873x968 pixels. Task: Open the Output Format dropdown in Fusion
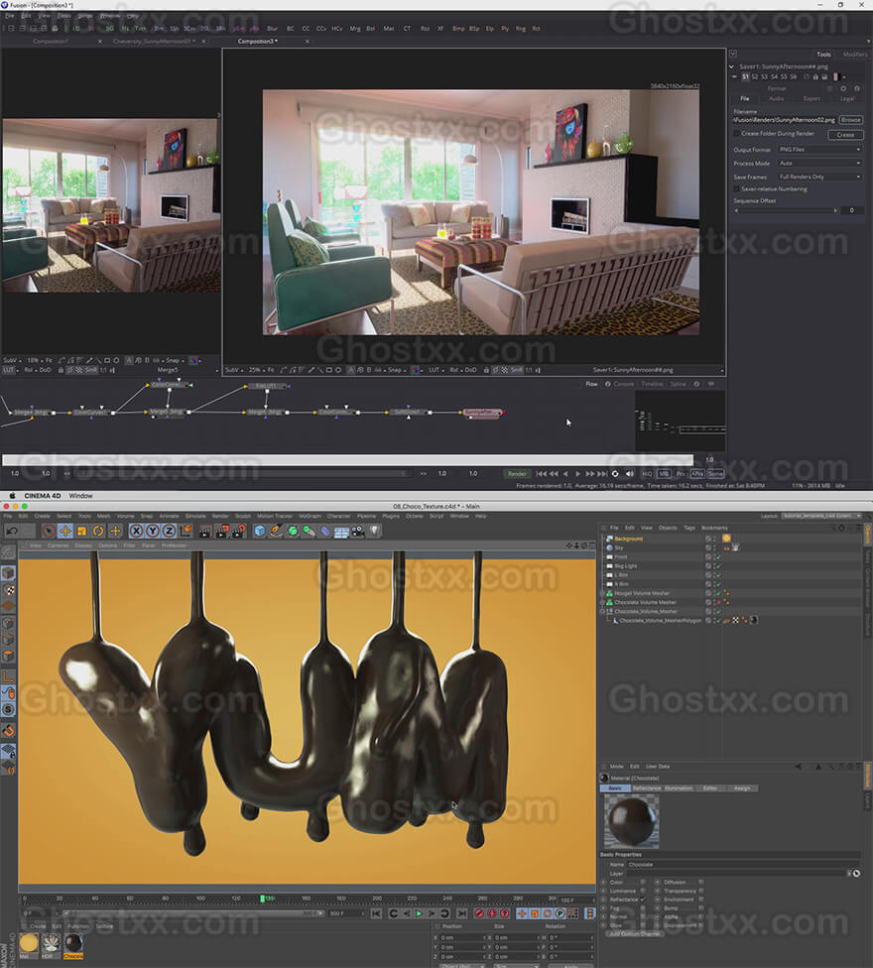pos(819,150)
